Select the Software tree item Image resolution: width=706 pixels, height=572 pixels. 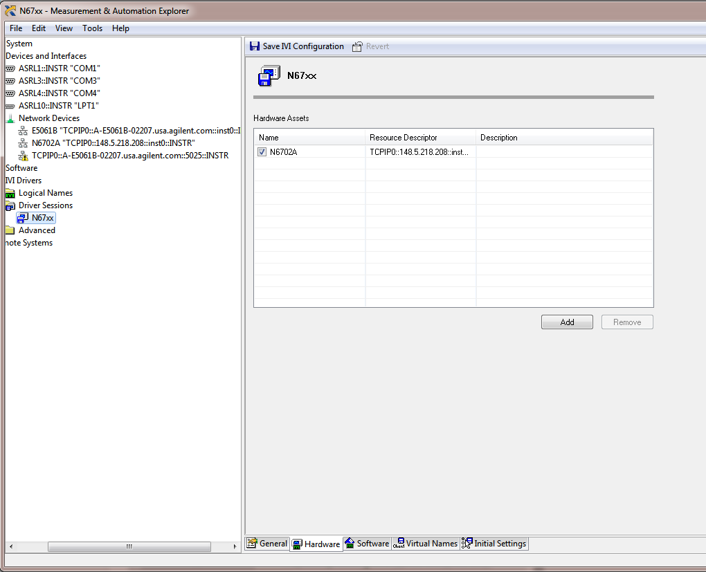coord(21,168)
